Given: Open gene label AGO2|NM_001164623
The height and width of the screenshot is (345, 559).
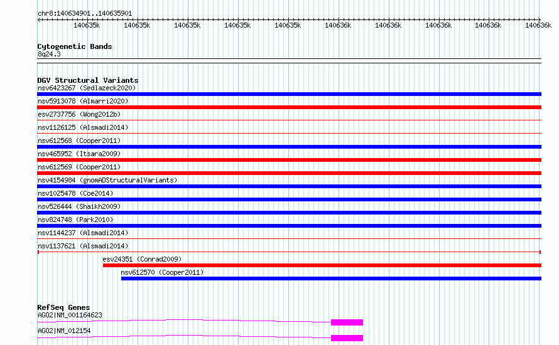Looking at the screenshot, I should 70,315.
